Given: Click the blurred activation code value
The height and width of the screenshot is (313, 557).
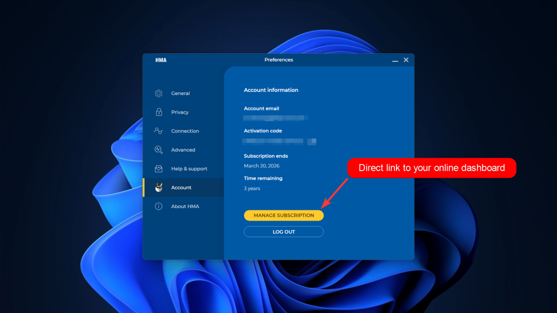Looking at the screenshot, I should (280, 142).
